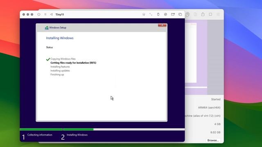Viewport: 262px width, 147px height.
Task: Click the move icon in UTM window
Action: tap(195, 14)
